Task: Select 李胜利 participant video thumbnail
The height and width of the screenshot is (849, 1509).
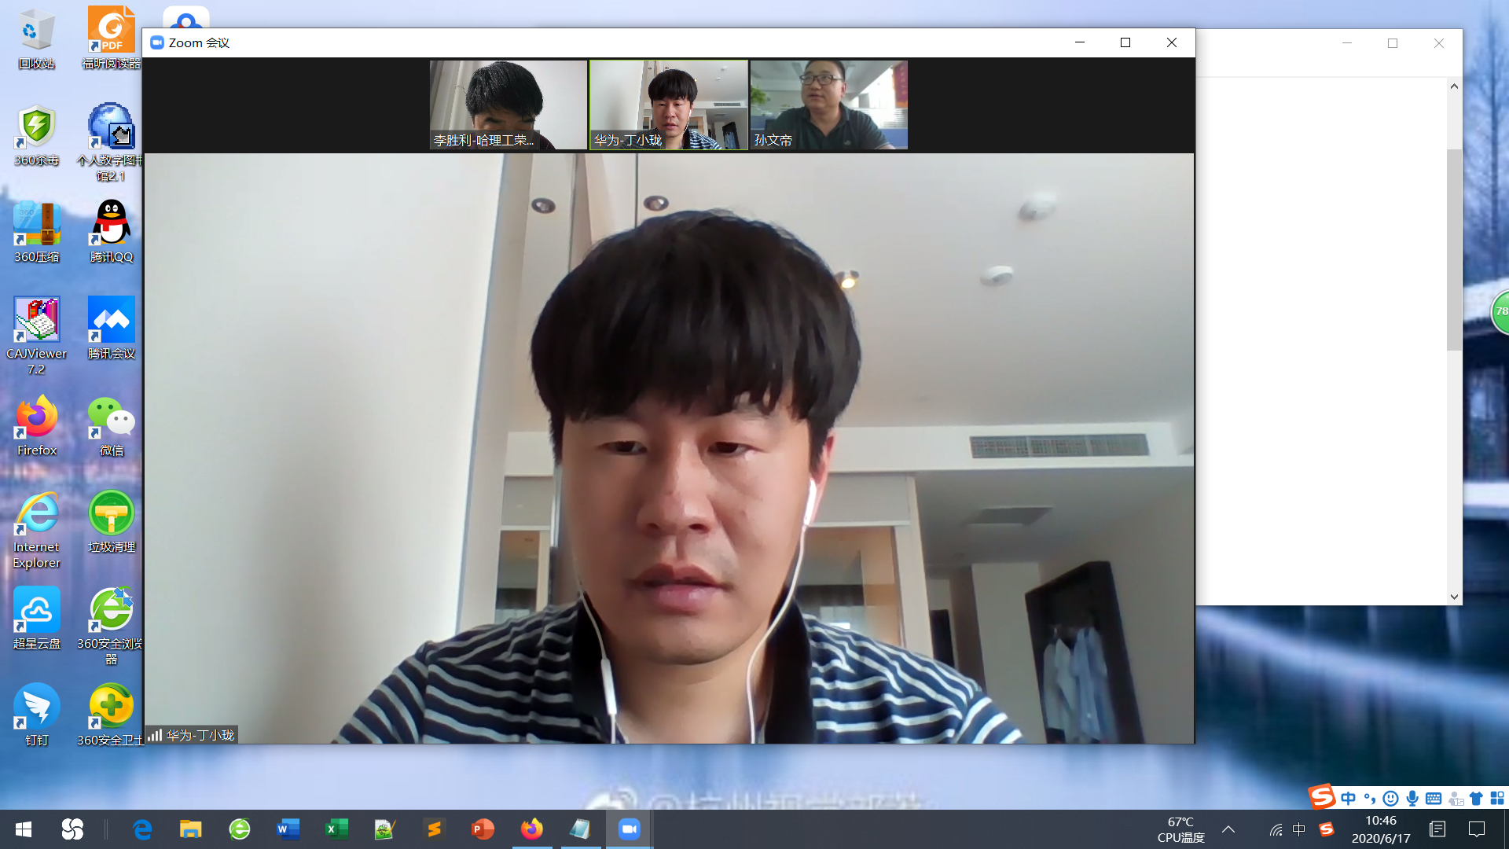Action: coord(508,105)
